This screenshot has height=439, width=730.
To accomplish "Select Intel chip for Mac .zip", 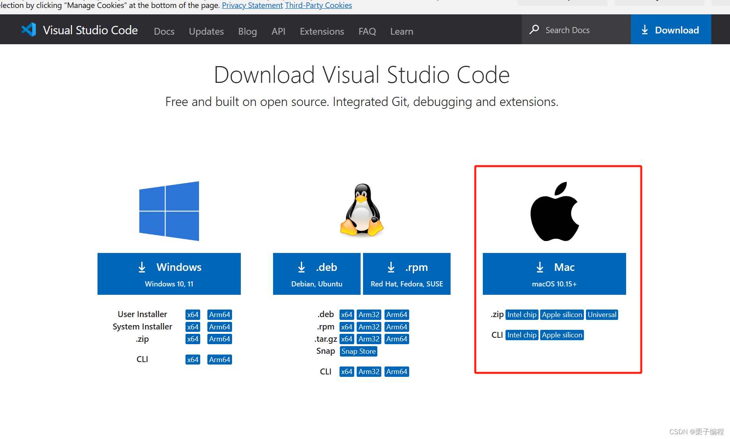I will coord(522,315).
